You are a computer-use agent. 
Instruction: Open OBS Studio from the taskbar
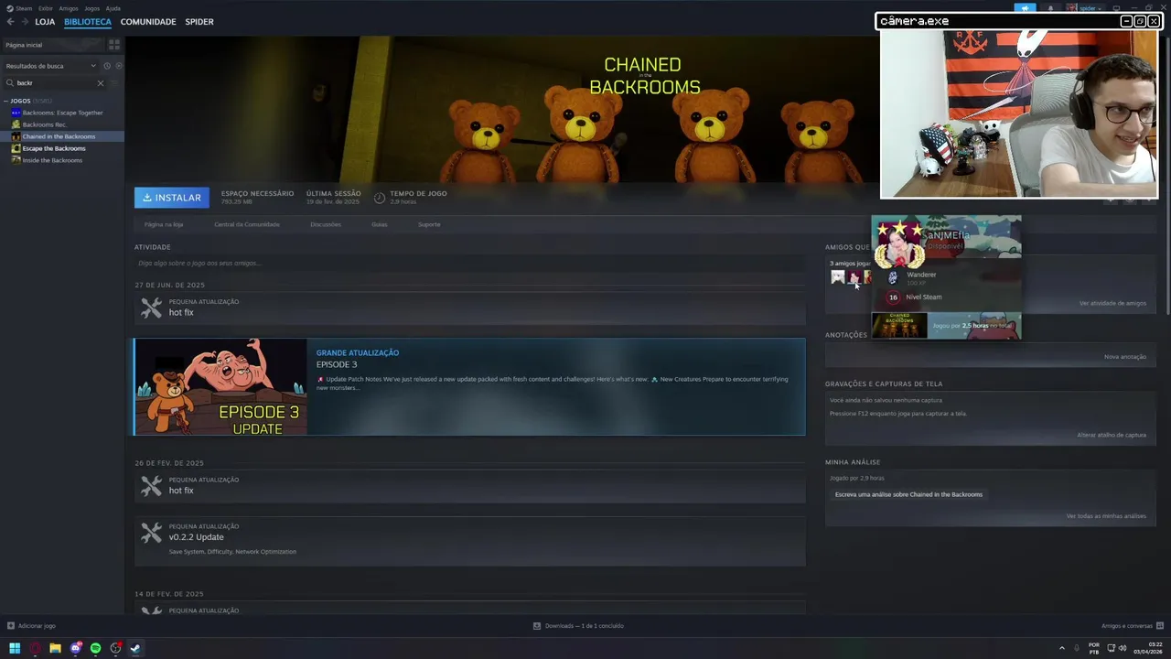click(115, 648)
